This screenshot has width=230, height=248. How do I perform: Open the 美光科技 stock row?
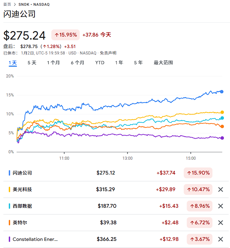22,189
